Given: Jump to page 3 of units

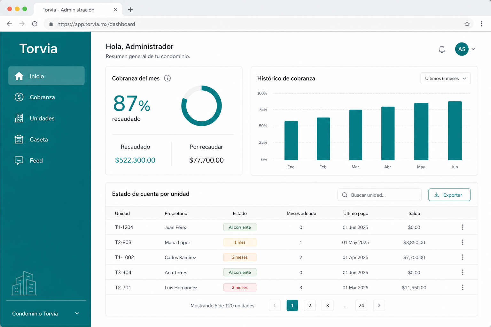Looking at the screenshot, I should [x=327, y=306].
